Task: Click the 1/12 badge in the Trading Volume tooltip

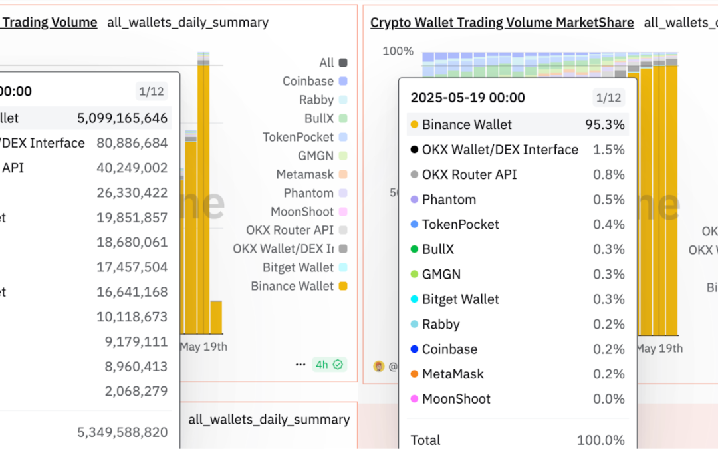Action: coord(151,91)
